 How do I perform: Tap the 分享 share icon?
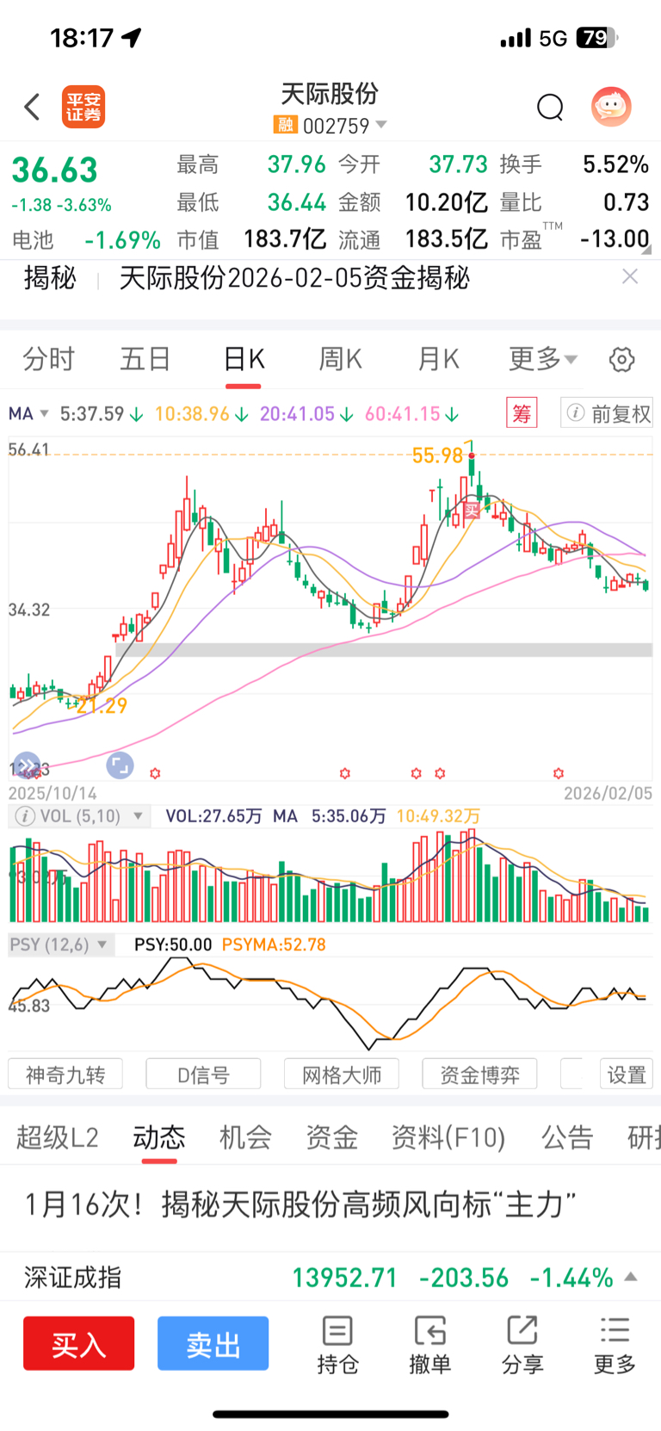pos(522,1344)
